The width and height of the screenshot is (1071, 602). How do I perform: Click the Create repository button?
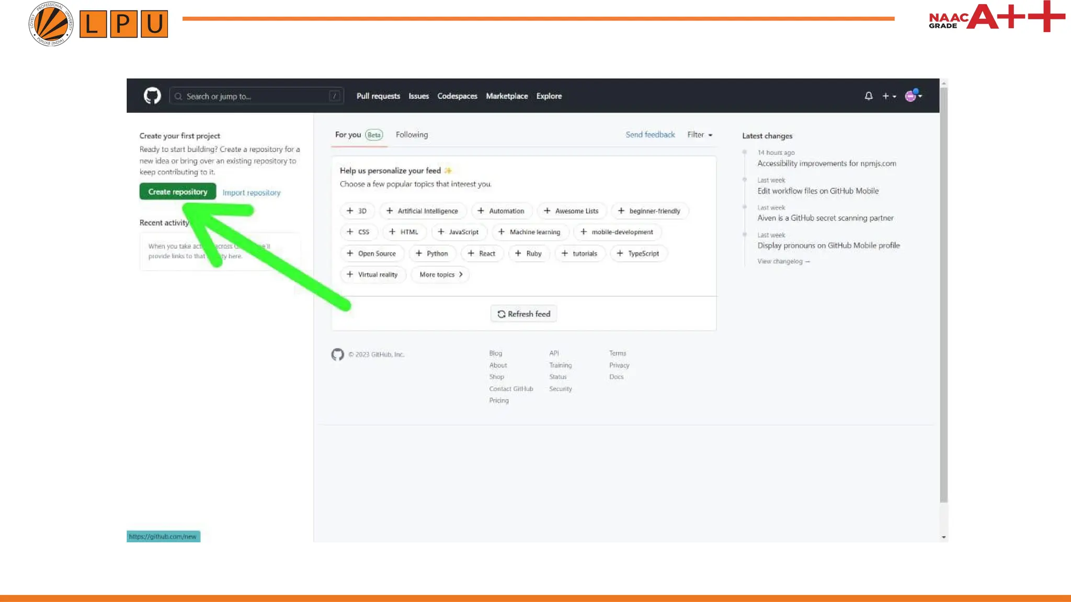tap(178, 192)
